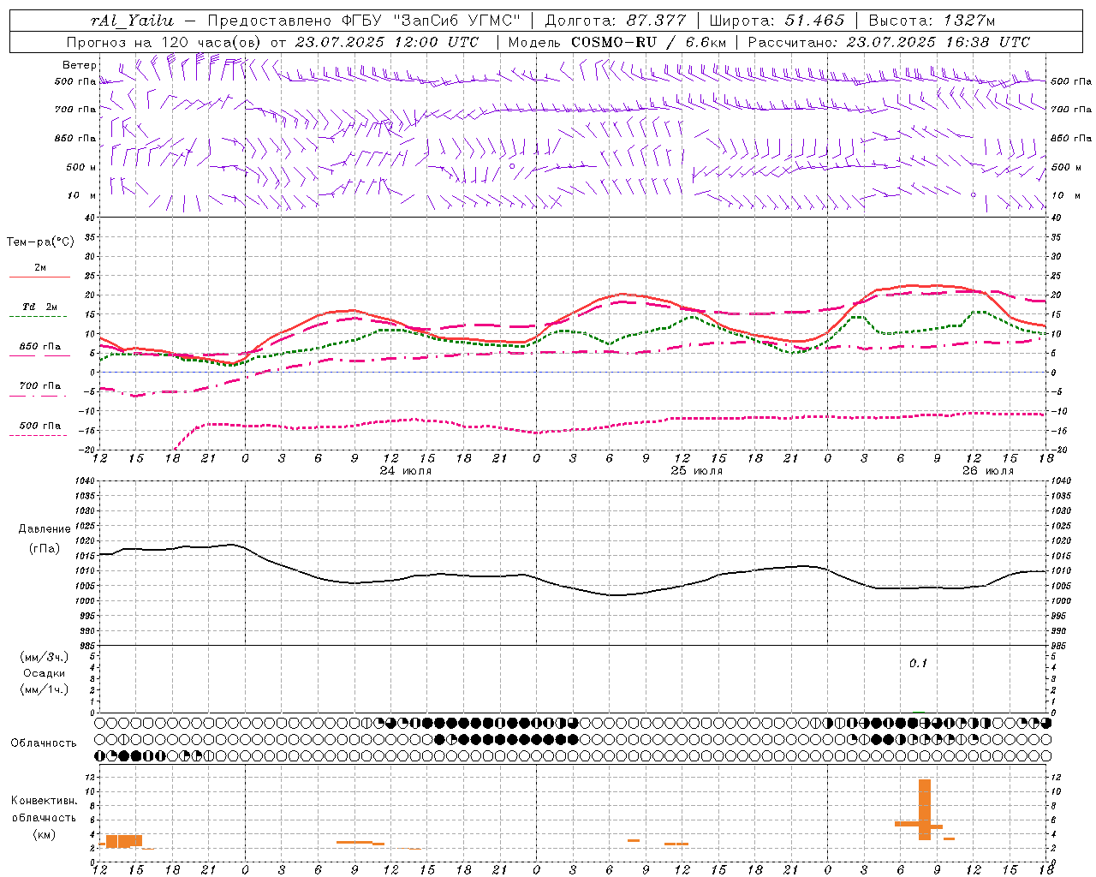Click the (мм/1ч.) precipitation unit label
The height and width of the screenshot is (877, 1096).
click(x=45, y=689)
